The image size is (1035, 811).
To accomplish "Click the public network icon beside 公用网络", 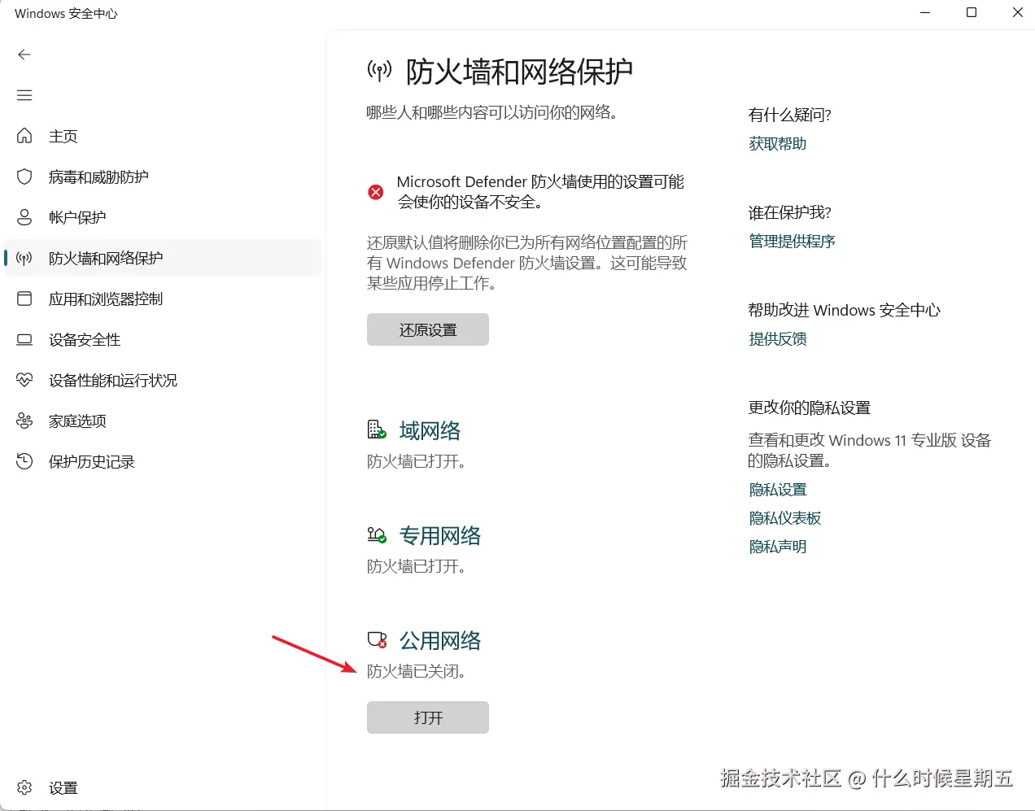I will [x=377, y=640].
